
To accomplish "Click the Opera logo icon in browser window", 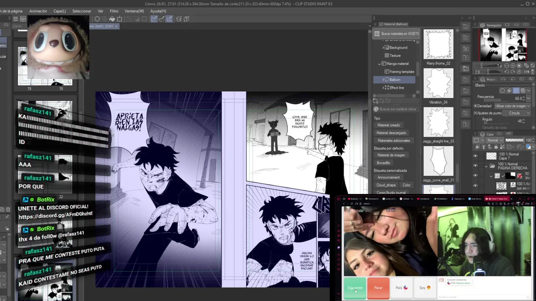I will click(338, 199).
